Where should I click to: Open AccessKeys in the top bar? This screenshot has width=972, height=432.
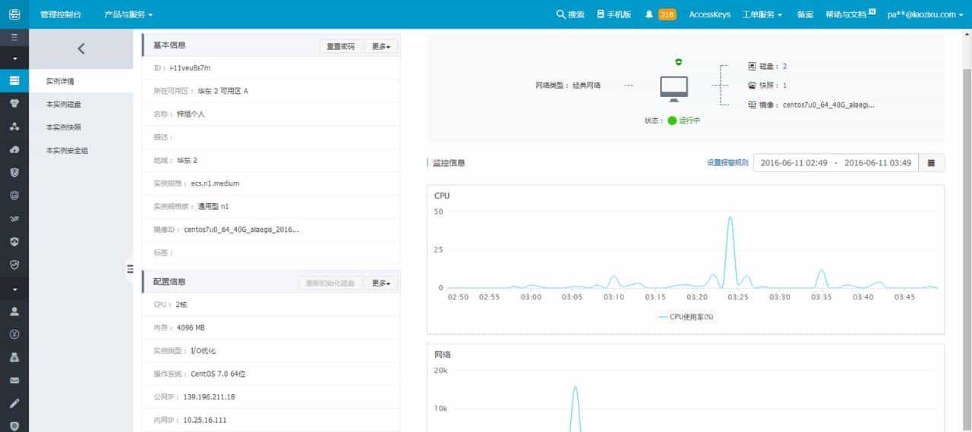(x=709, y=14)
